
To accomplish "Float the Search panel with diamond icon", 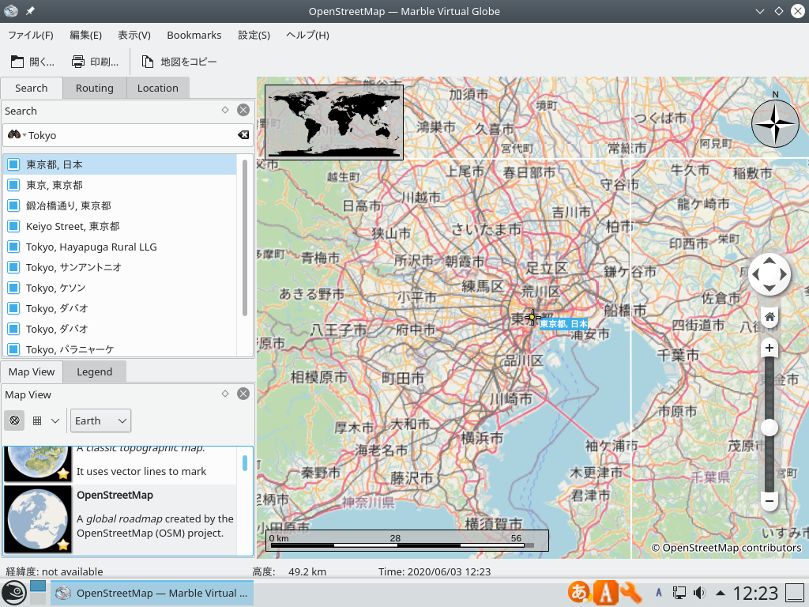I will [x=225, y=110].
